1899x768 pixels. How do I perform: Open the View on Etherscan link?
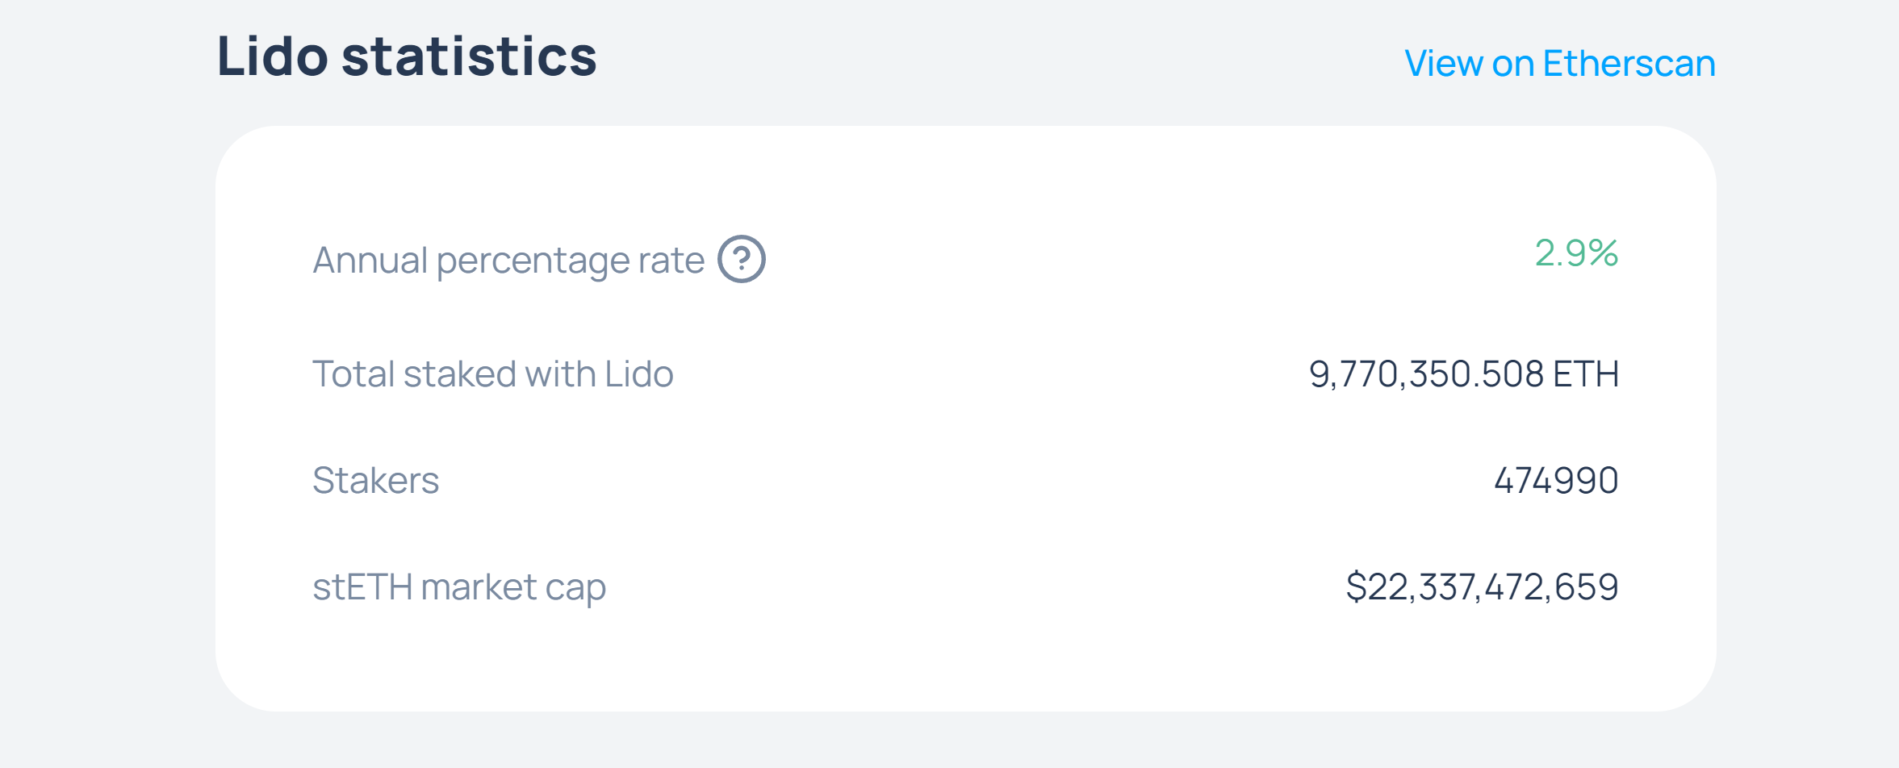coord(1559,63)
